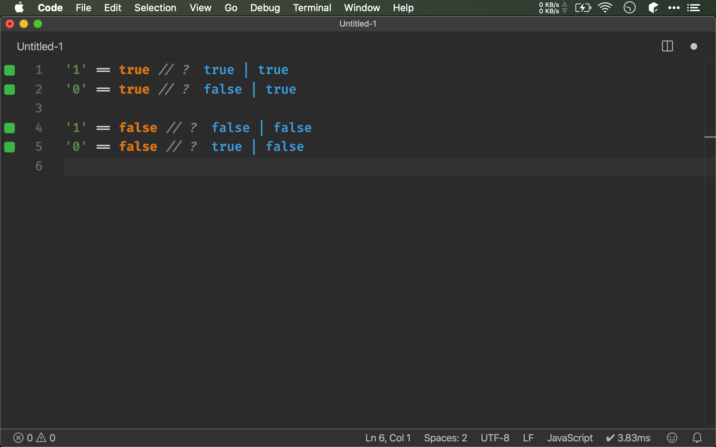Click the Wi-Fi icon in menu bar
Viewport: 716px width, 447px height.
pyautogui.click(x=605, y=8)
